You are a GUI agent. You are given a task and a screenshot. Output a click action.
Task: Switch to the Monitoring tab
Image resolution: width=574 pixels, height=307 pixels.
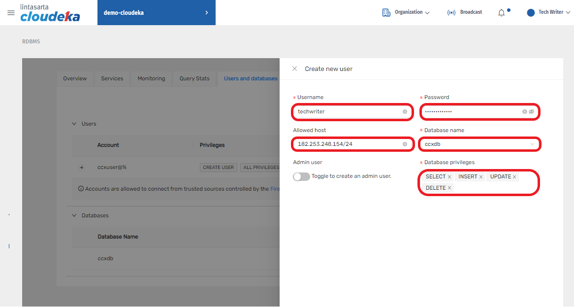point(151,78)
